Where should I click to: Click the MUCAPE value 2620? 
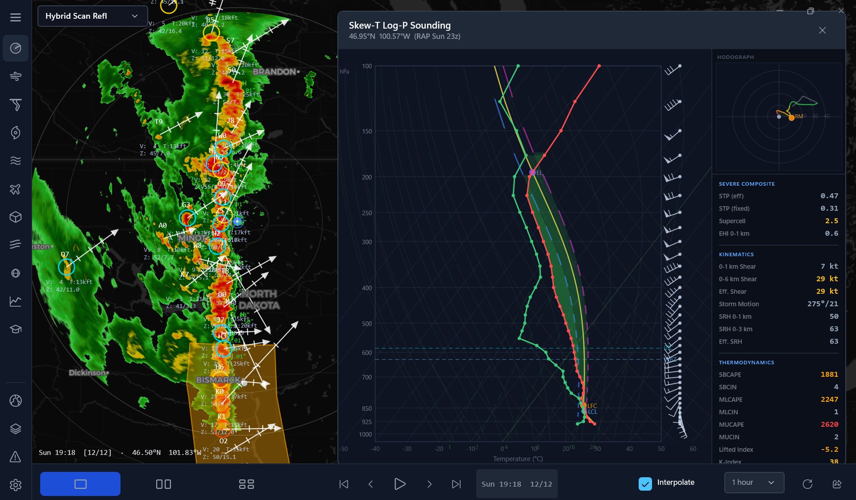click(829, 425)
